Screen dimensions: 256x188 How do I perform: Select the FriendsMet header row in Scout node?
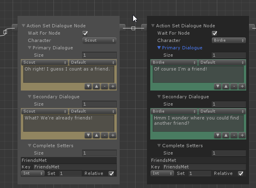pos(69,160)
